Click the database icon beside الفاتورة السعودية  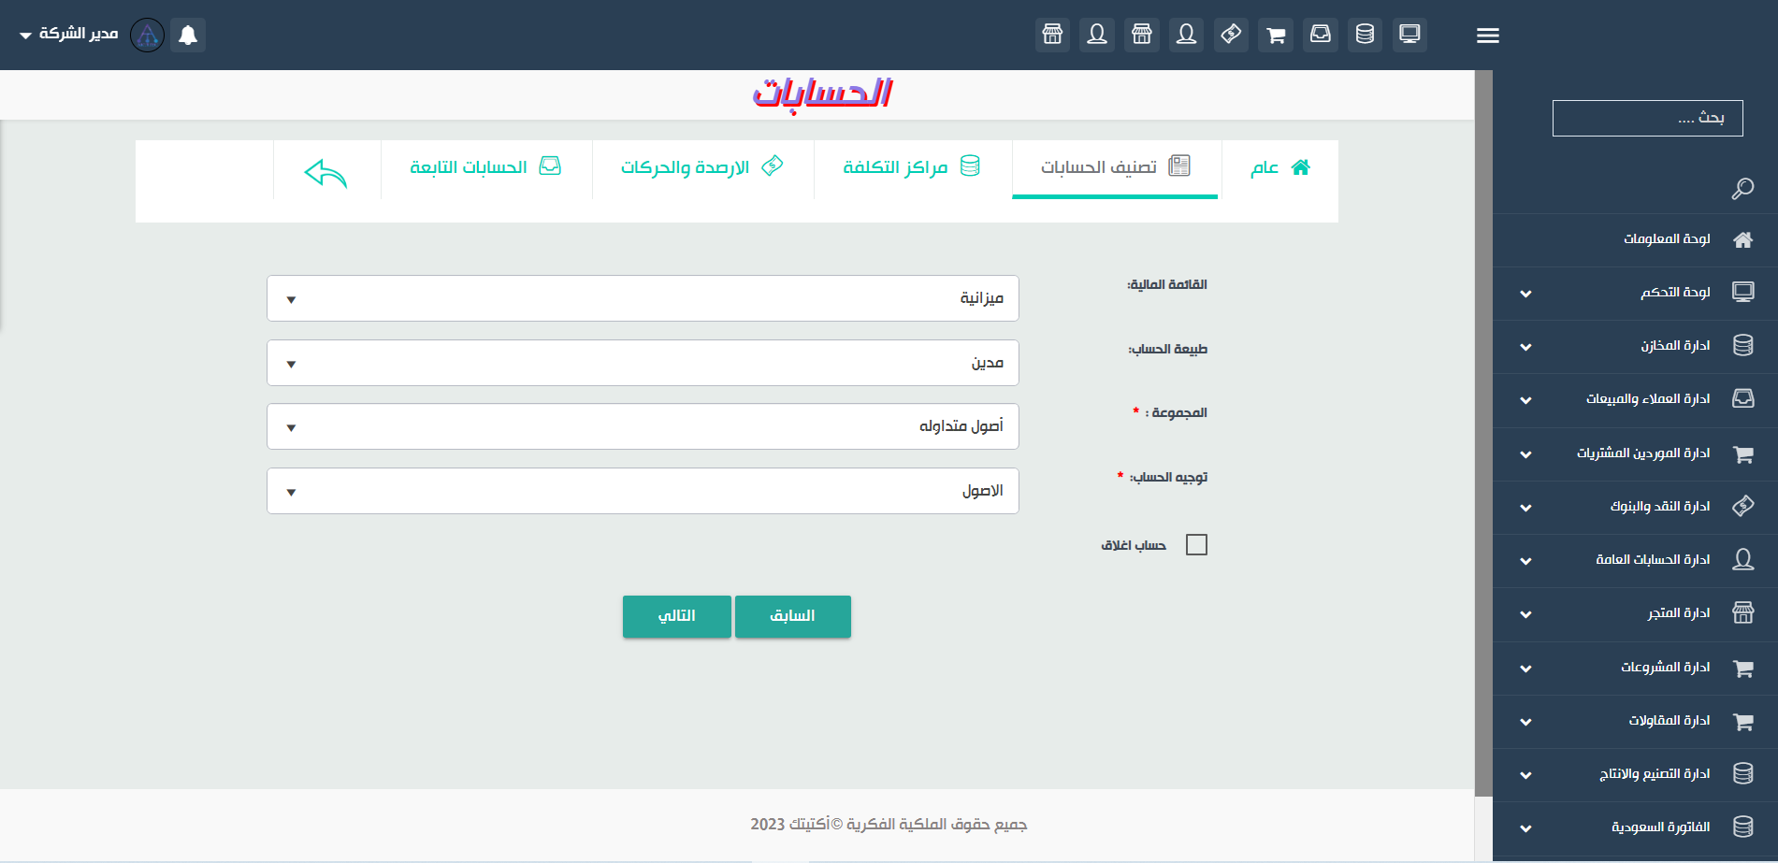click(1742, 827)
